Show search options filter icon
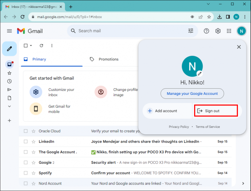The width and height of the screenshot is (251, 191). (191, 31)
